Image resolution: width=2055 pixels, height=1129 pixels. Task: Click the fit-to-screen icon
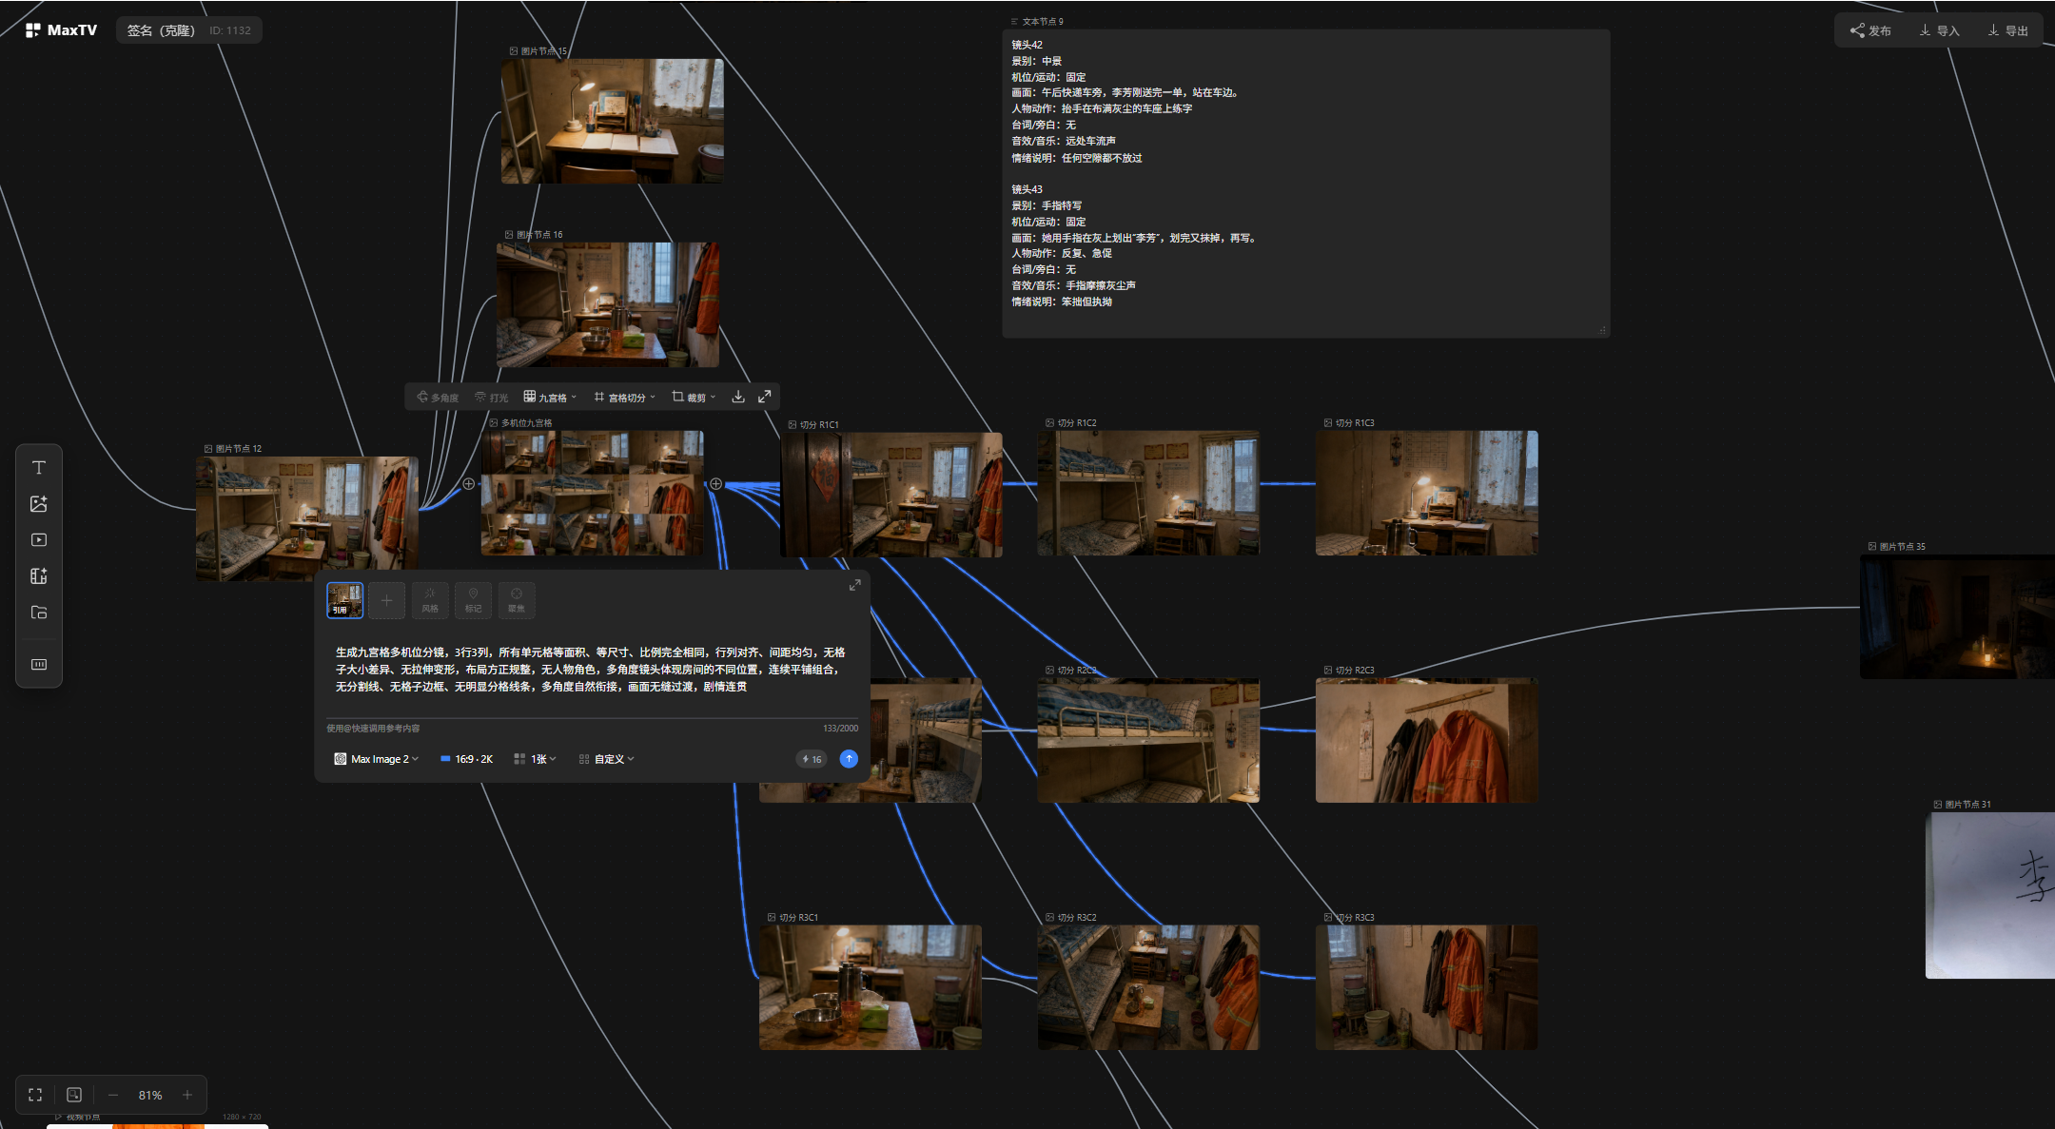(x=35, y=1095)
